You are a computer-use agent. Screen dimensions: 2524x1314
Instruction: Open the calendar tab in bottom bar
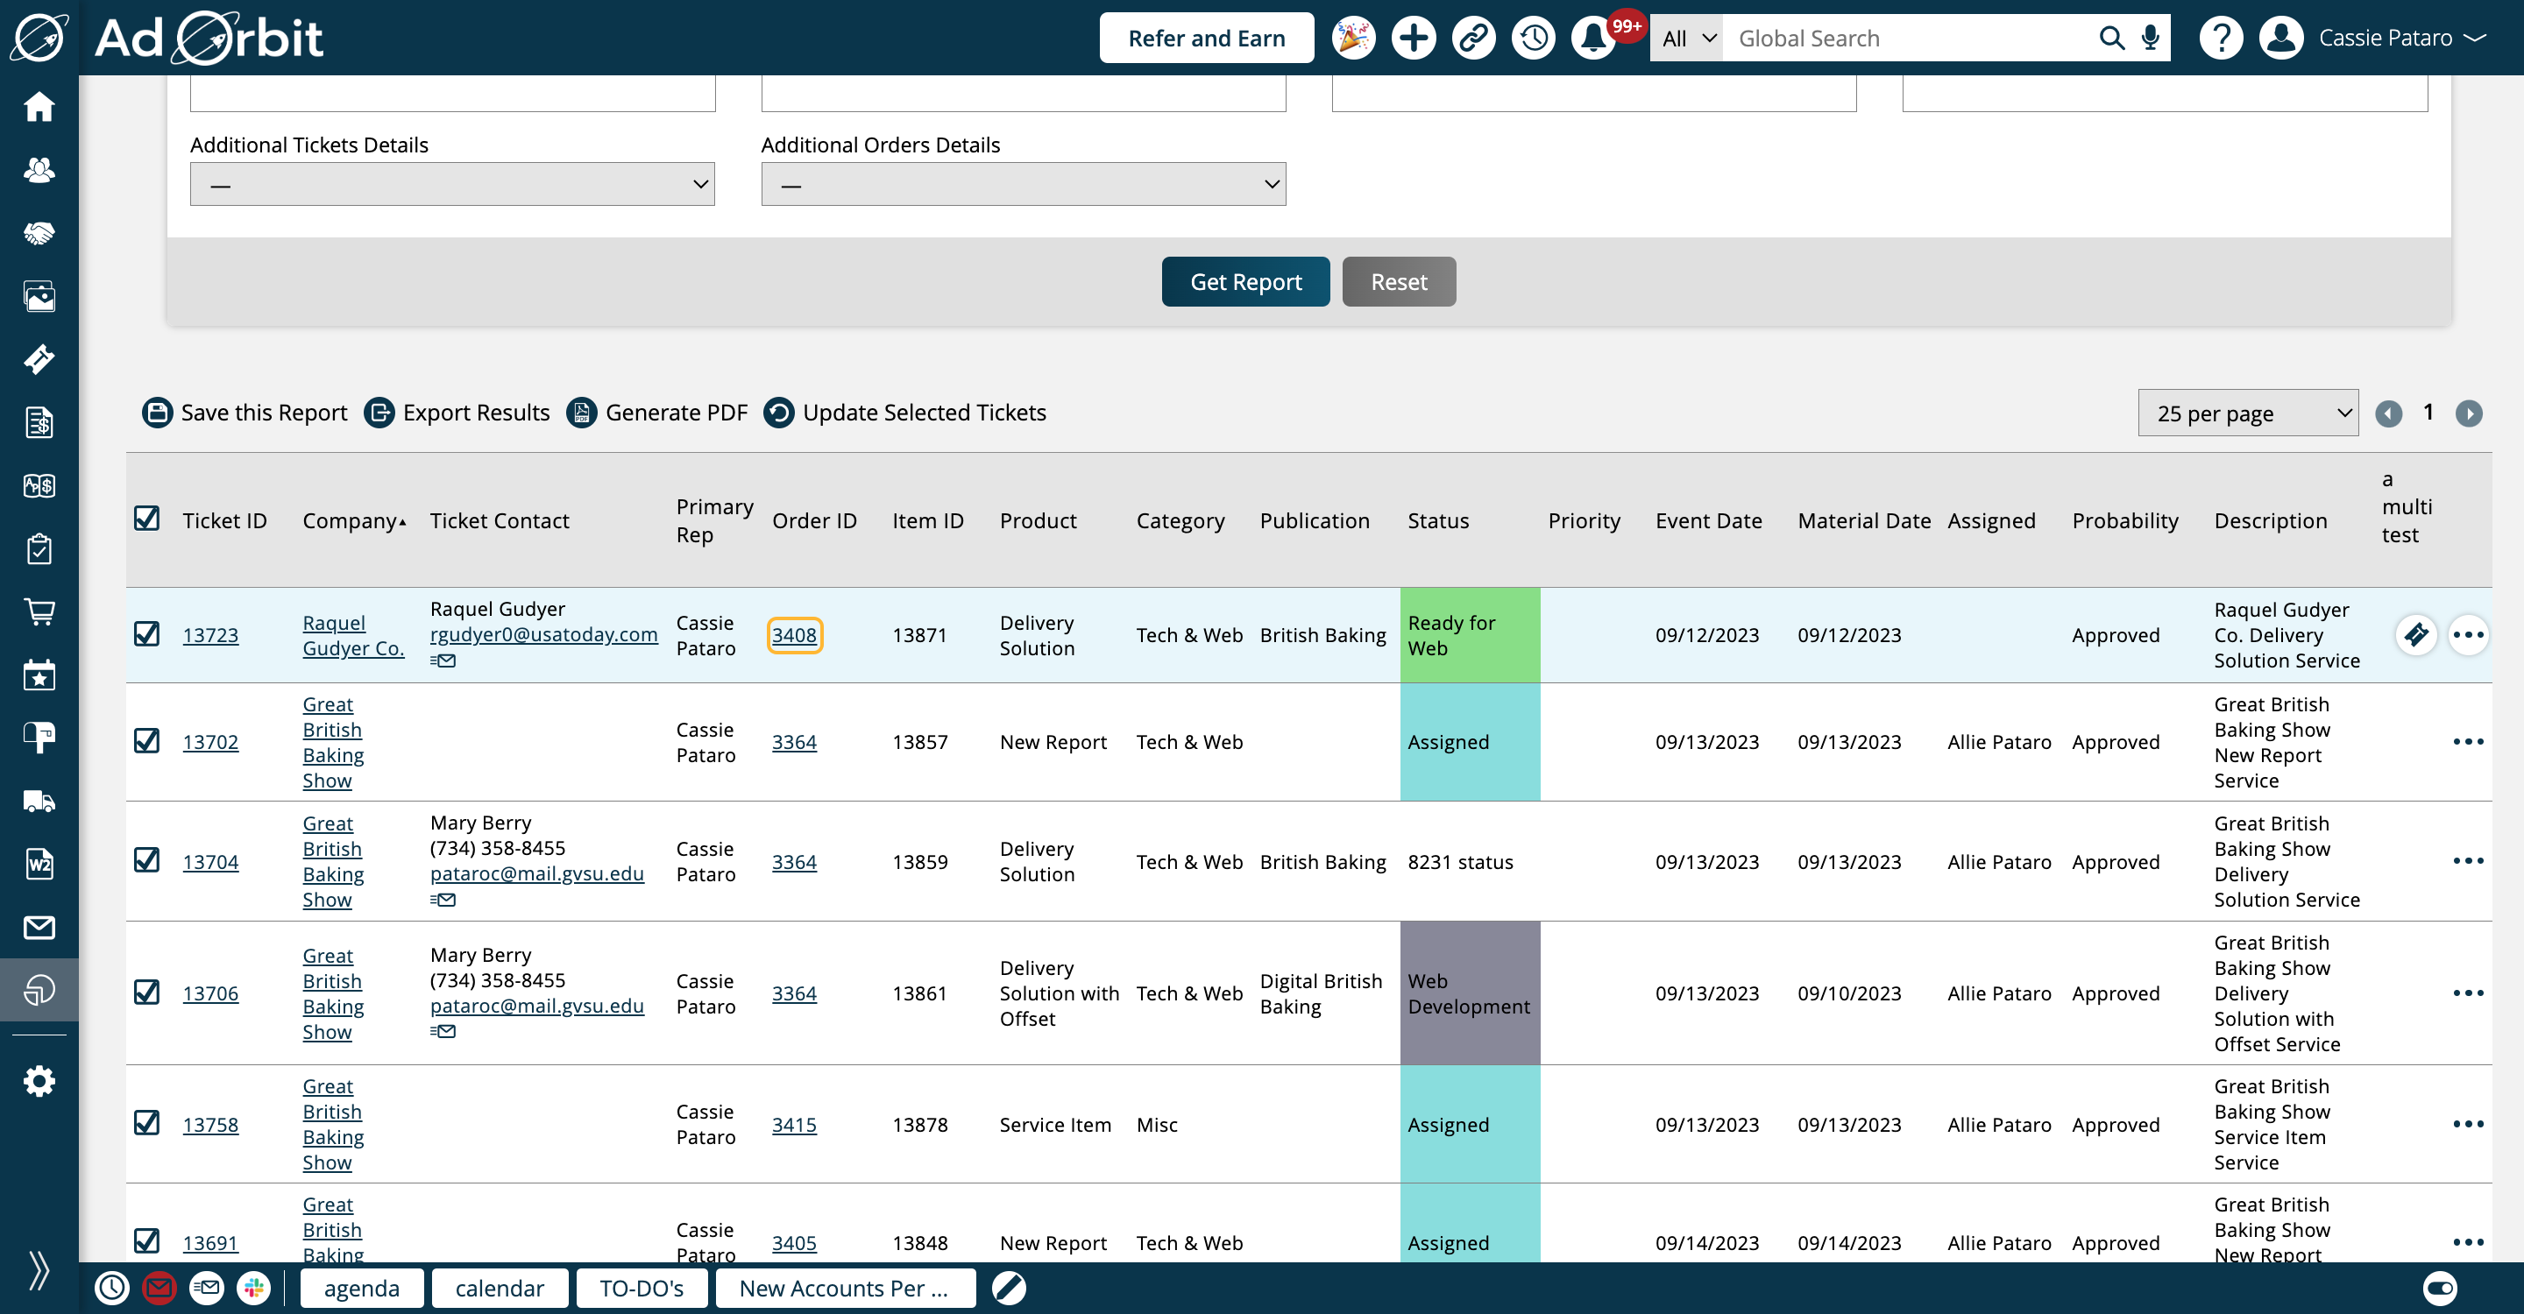(499, 1288)
